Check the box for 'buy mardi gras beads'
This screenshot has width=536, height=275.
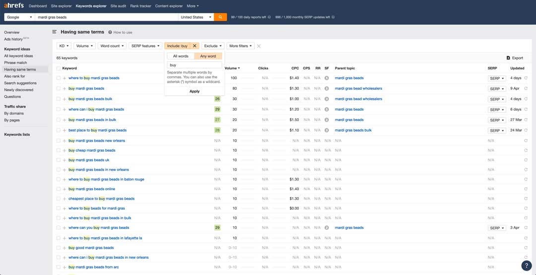59,89
